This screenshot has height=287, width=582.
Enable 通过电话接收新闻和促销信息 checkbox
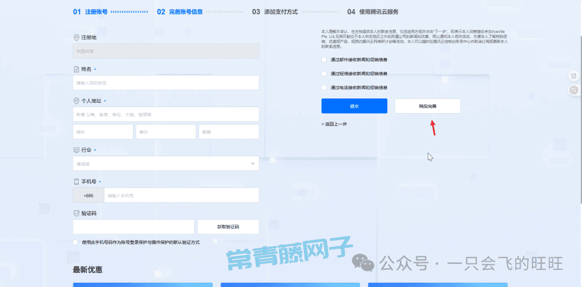(x=324, y=88)
